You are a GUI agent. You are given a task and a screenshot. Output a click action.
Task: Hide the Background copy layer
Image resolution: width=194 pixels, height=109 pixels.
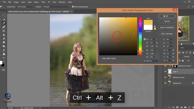pyautogui.click(x=166, y=77)
